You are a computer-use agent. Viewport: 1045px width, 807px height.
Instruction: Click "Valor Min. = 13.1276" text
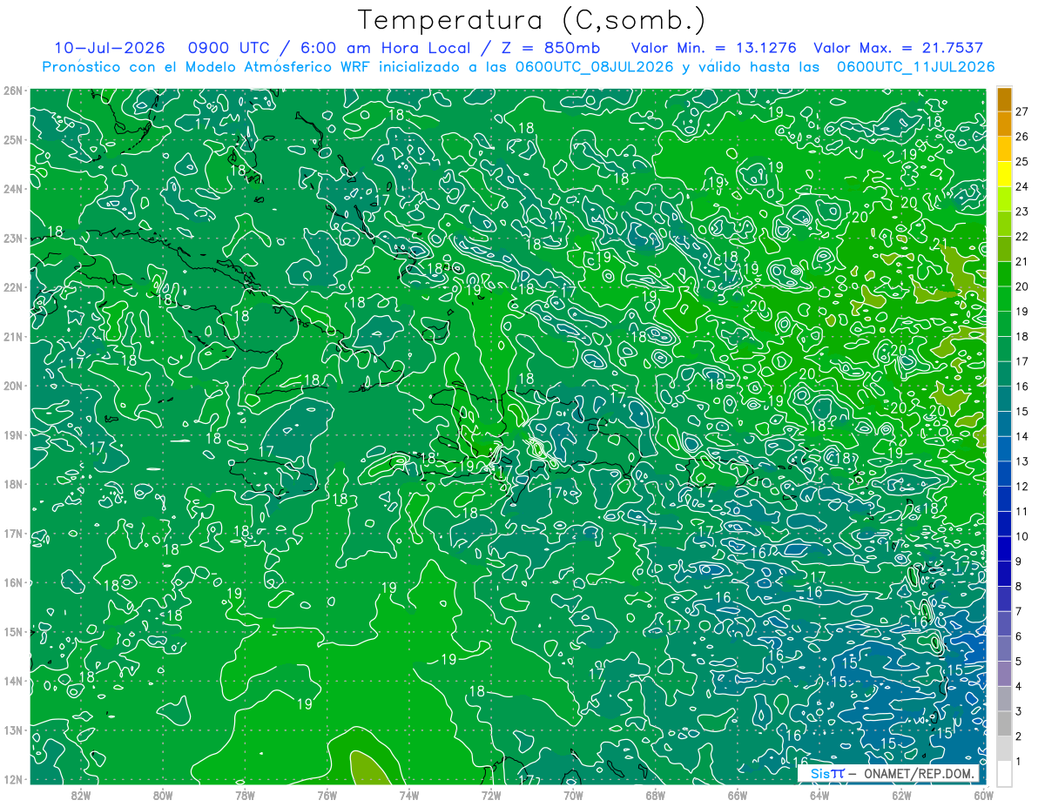[x=713, y=48]
